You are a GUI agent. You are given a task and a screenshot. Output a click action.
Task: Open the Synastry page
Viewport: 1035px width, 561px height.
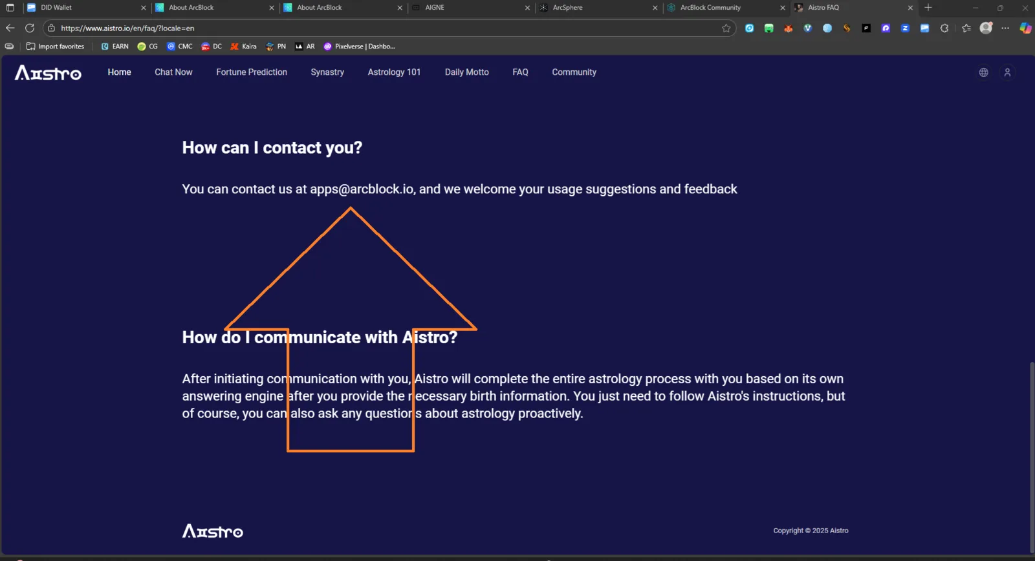coord(327,72)
